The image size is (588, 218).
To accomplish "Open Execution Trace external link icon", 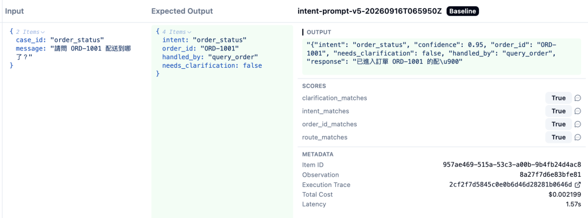I will click(x=578, y=185).
